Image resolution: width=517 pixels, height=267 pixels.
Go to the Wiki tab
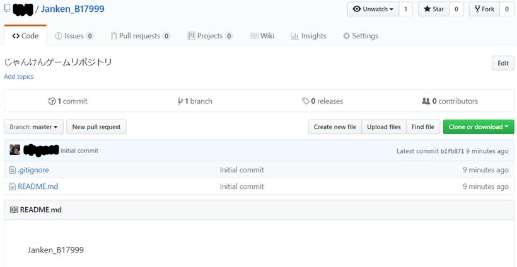click(262, 36)
